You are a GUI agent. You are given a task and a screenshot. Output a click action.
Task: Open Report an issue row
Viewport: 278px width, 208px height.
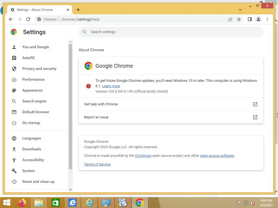[171, 117]
